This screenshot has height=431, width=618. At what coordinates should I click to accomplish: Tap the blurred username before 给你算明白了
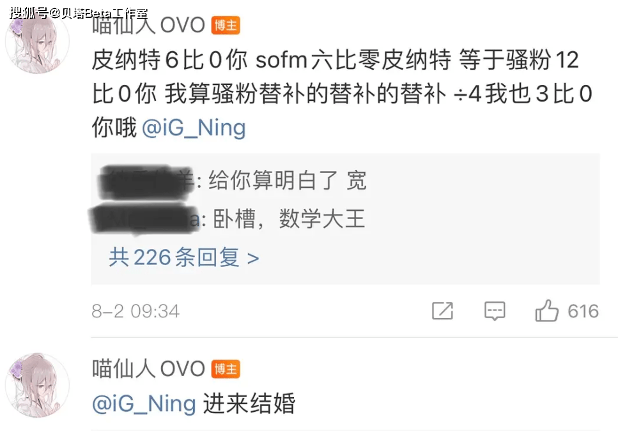[146, 181]
